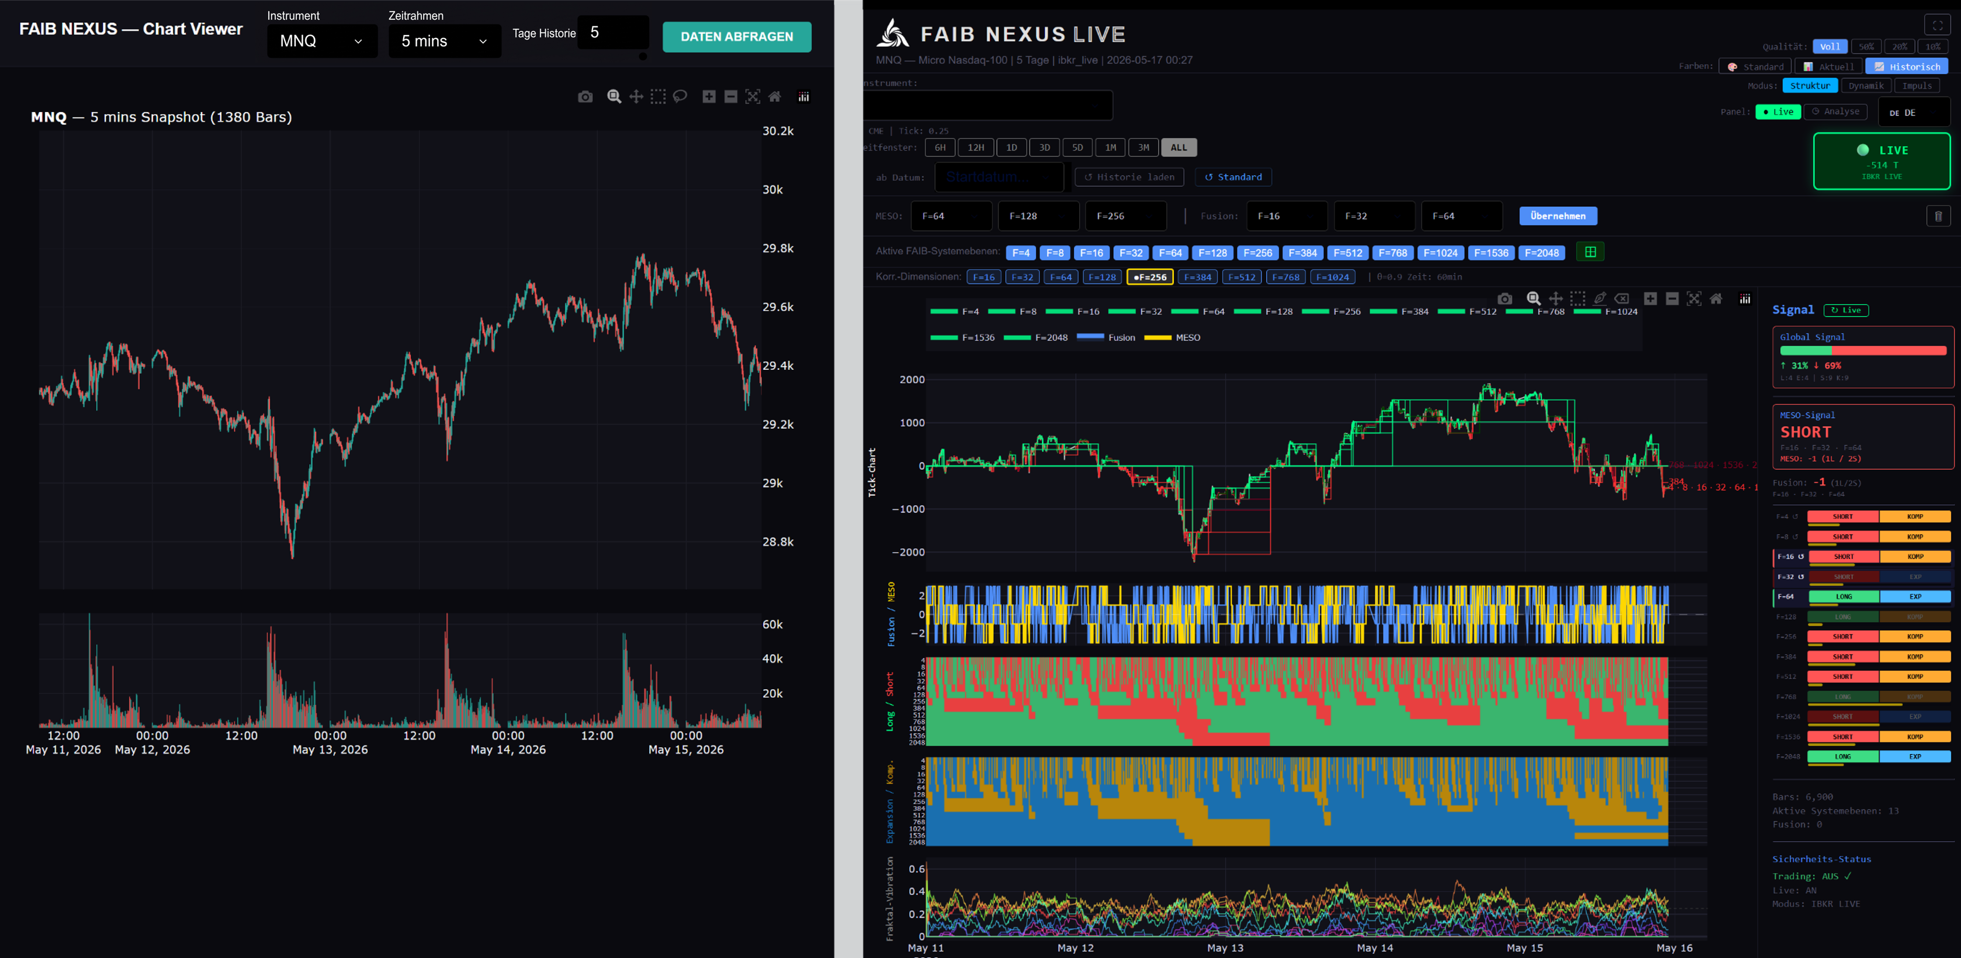The image size is (1961, 958).
Task: Toggle the F=512 system level chip
Action: point(1347,252)
